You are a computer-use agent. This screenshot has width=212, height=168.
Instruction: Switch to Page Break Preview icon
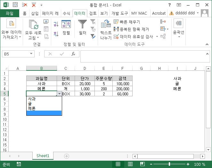tap(143, 164)
